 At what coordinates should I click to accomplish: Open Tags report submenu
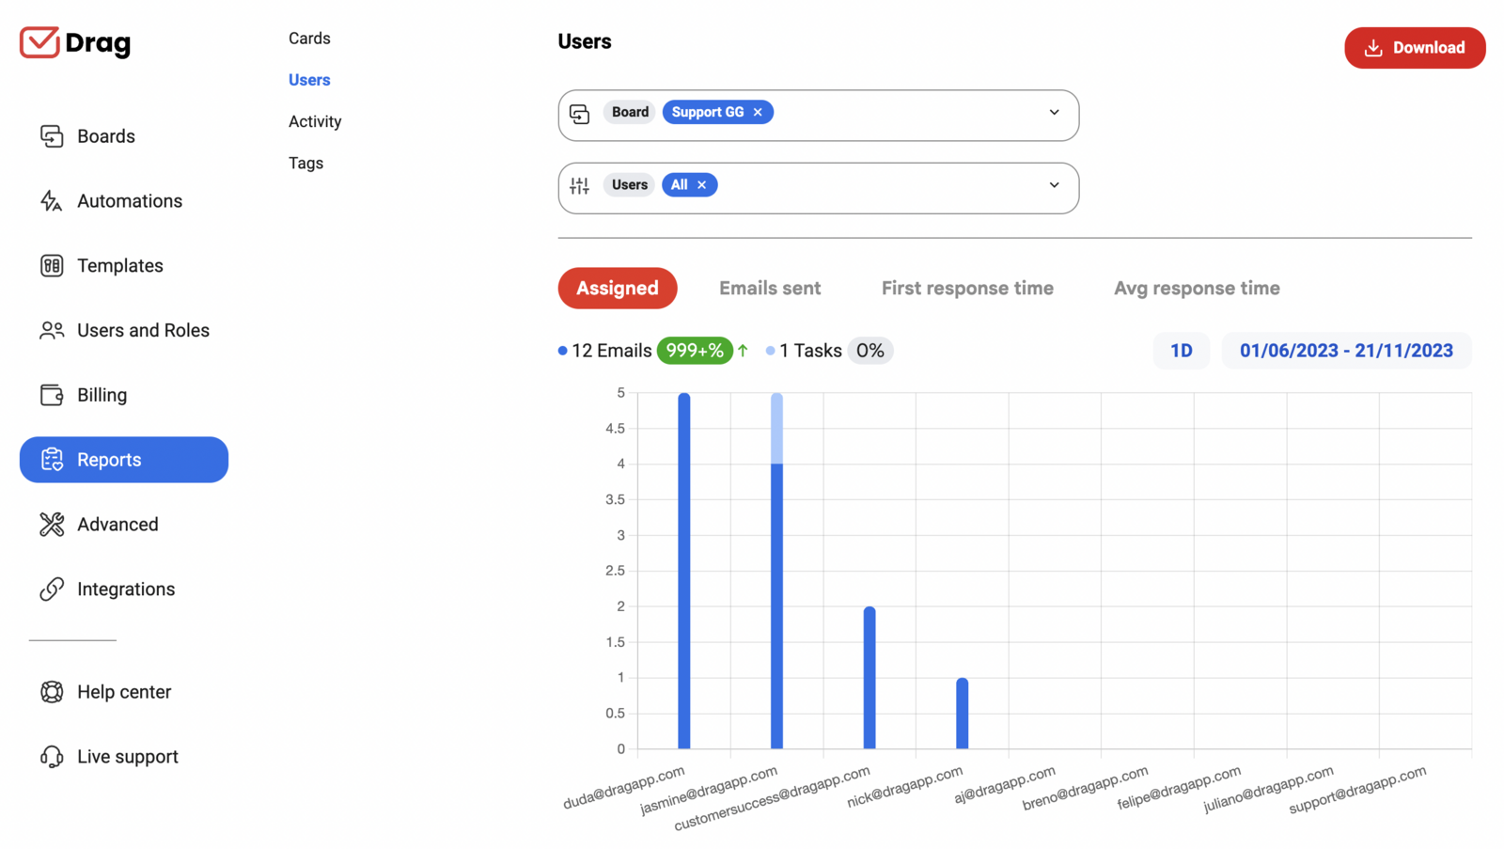[x=305, y=163]
